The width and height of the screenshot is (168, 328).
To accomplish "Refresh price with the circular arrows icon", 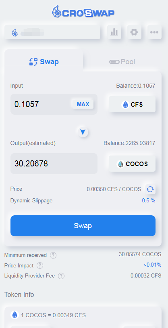I will click(150, 189).
